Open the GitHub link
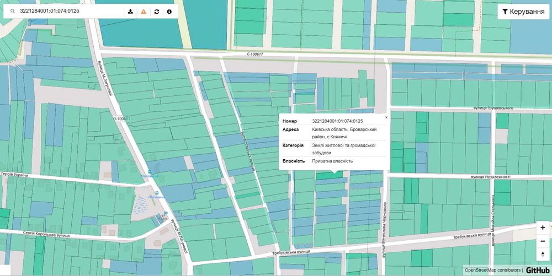Viewport: 552px width, 276px height. [538, 270]
